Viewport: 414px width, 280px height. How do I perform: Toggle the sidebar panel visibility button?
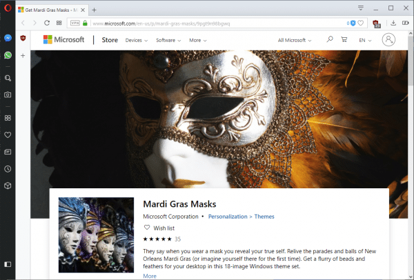[8, 264]
